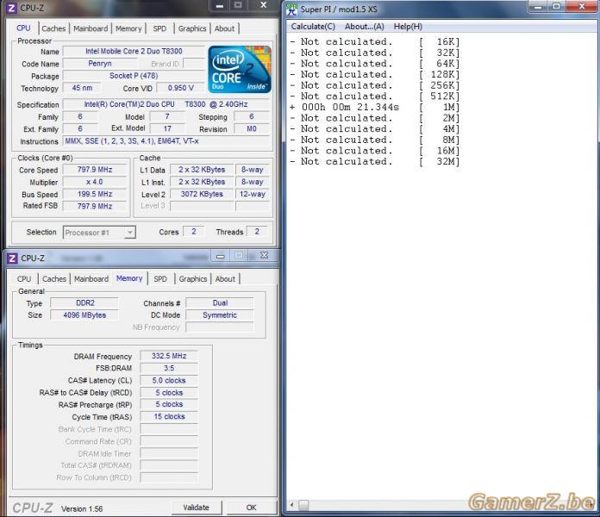Click the Bus Speed value 199.5 MHz
This screenshot has height=517, width=600.
click(x=95, y=194)
